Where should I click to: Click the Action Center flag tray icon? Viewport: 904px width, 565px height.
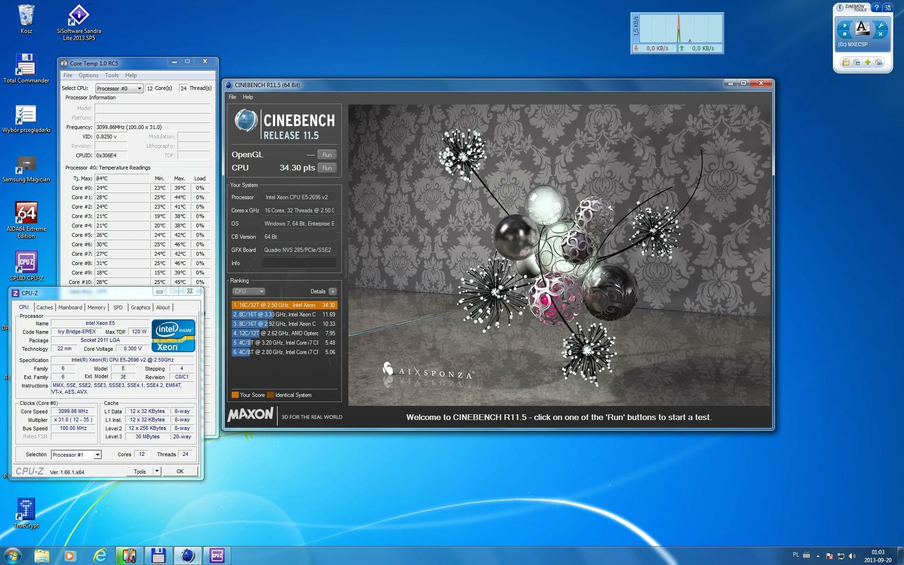click(830, 556)
